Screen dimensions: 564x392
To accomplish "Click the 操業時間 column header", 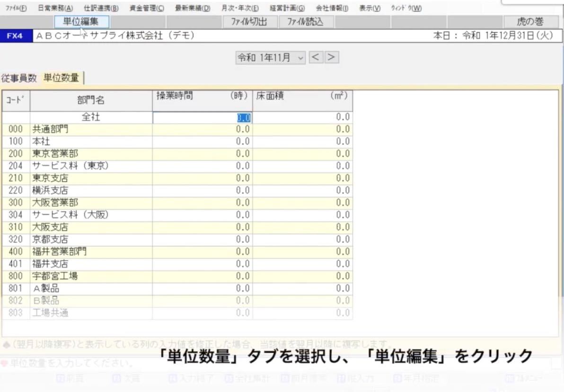I will (x=203, y=100).
